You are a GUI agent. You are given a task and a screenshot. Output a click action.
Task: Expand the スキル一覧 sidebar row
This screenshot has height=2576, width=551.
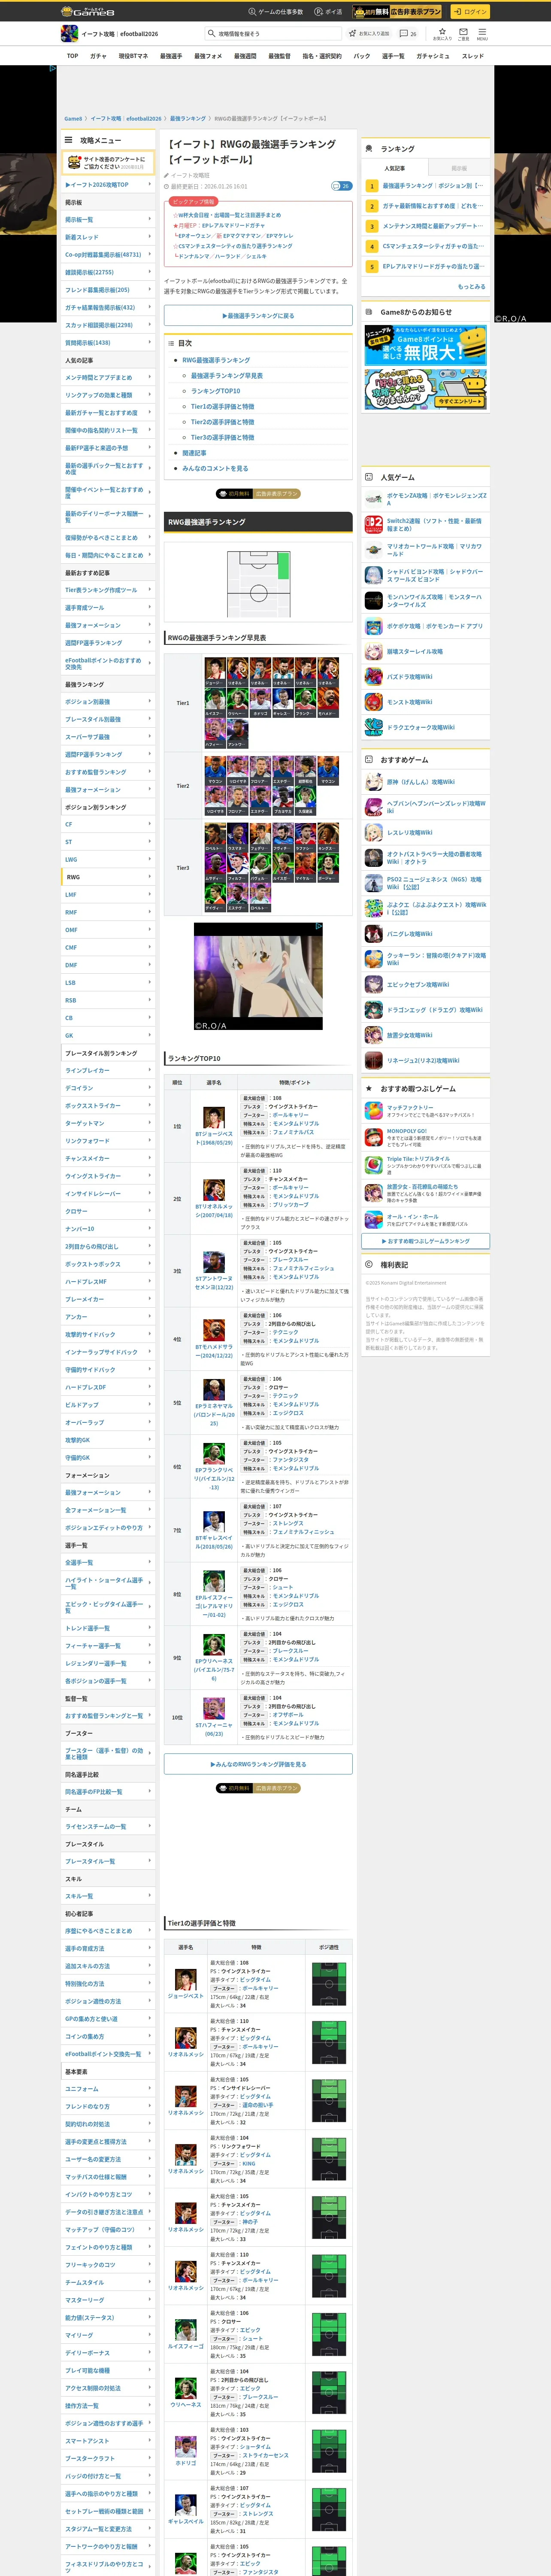click(x=108, y=1897)
